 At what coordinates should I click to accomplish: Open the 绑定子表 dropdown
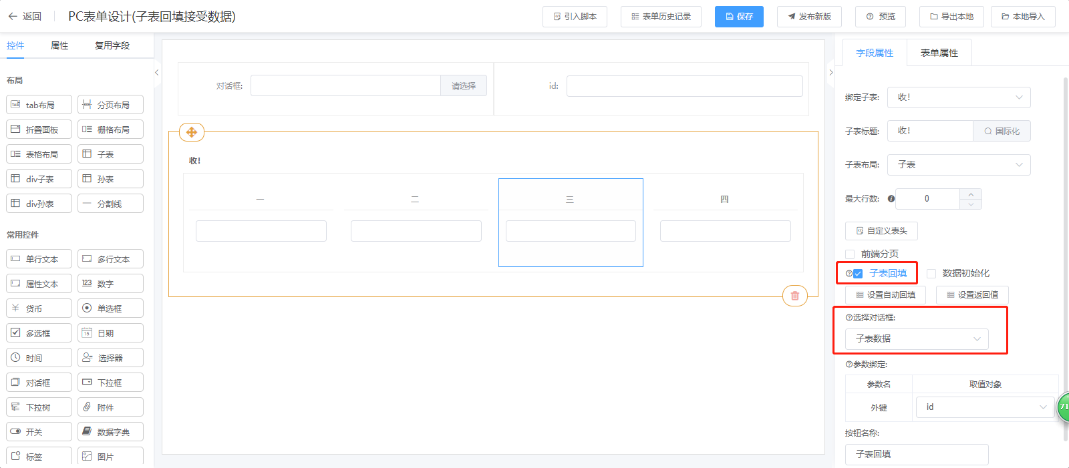pyautogui.click(x=958, y=97)
